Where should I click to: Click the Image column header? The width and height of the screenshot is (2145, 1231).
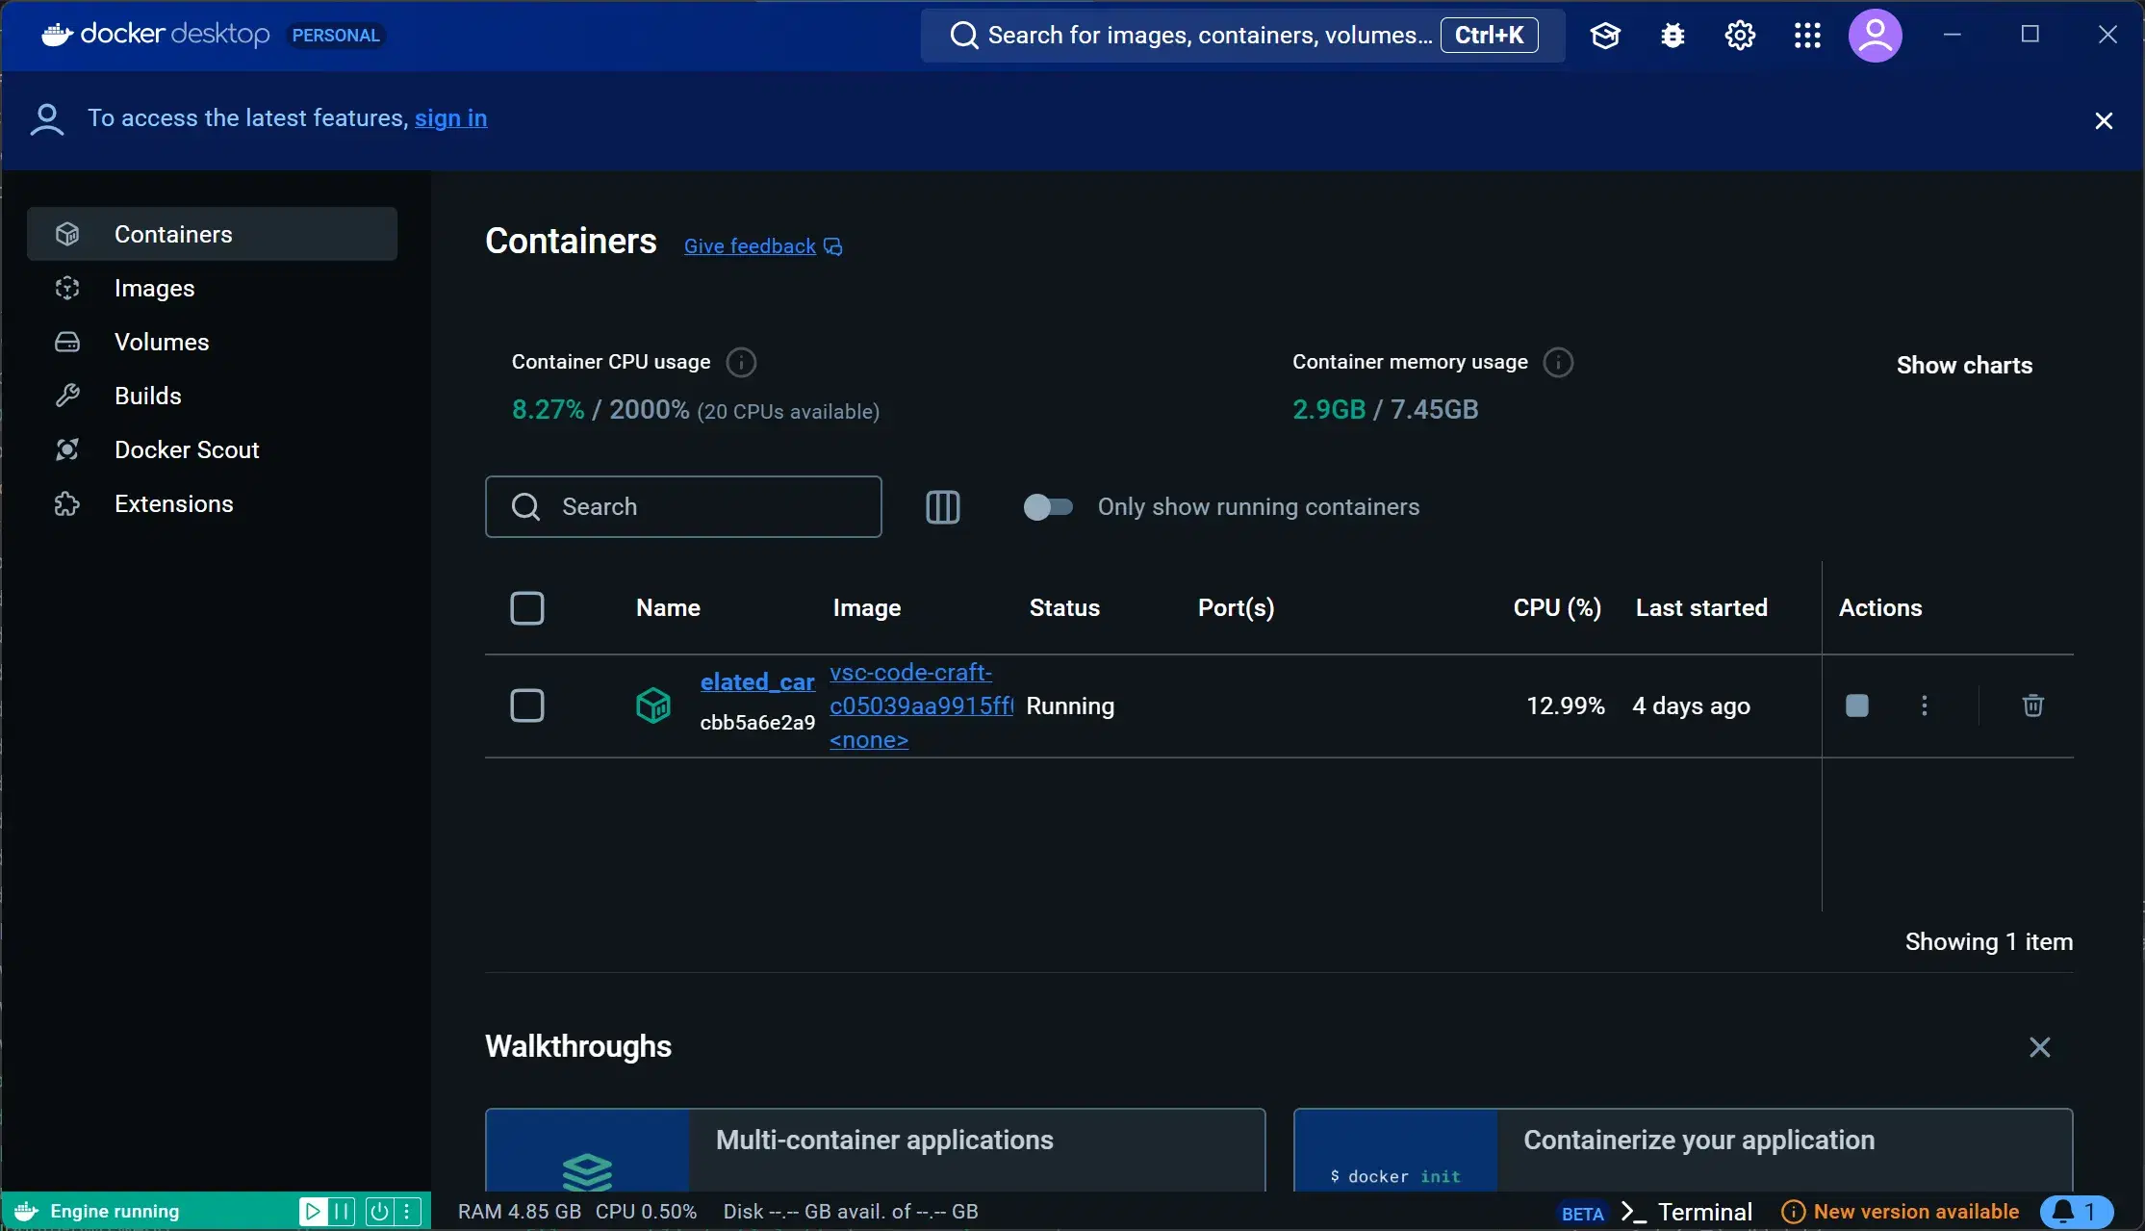866,608
